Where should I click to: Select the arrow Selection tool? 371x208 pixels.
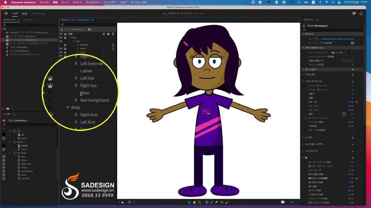(x=189, y=202)
